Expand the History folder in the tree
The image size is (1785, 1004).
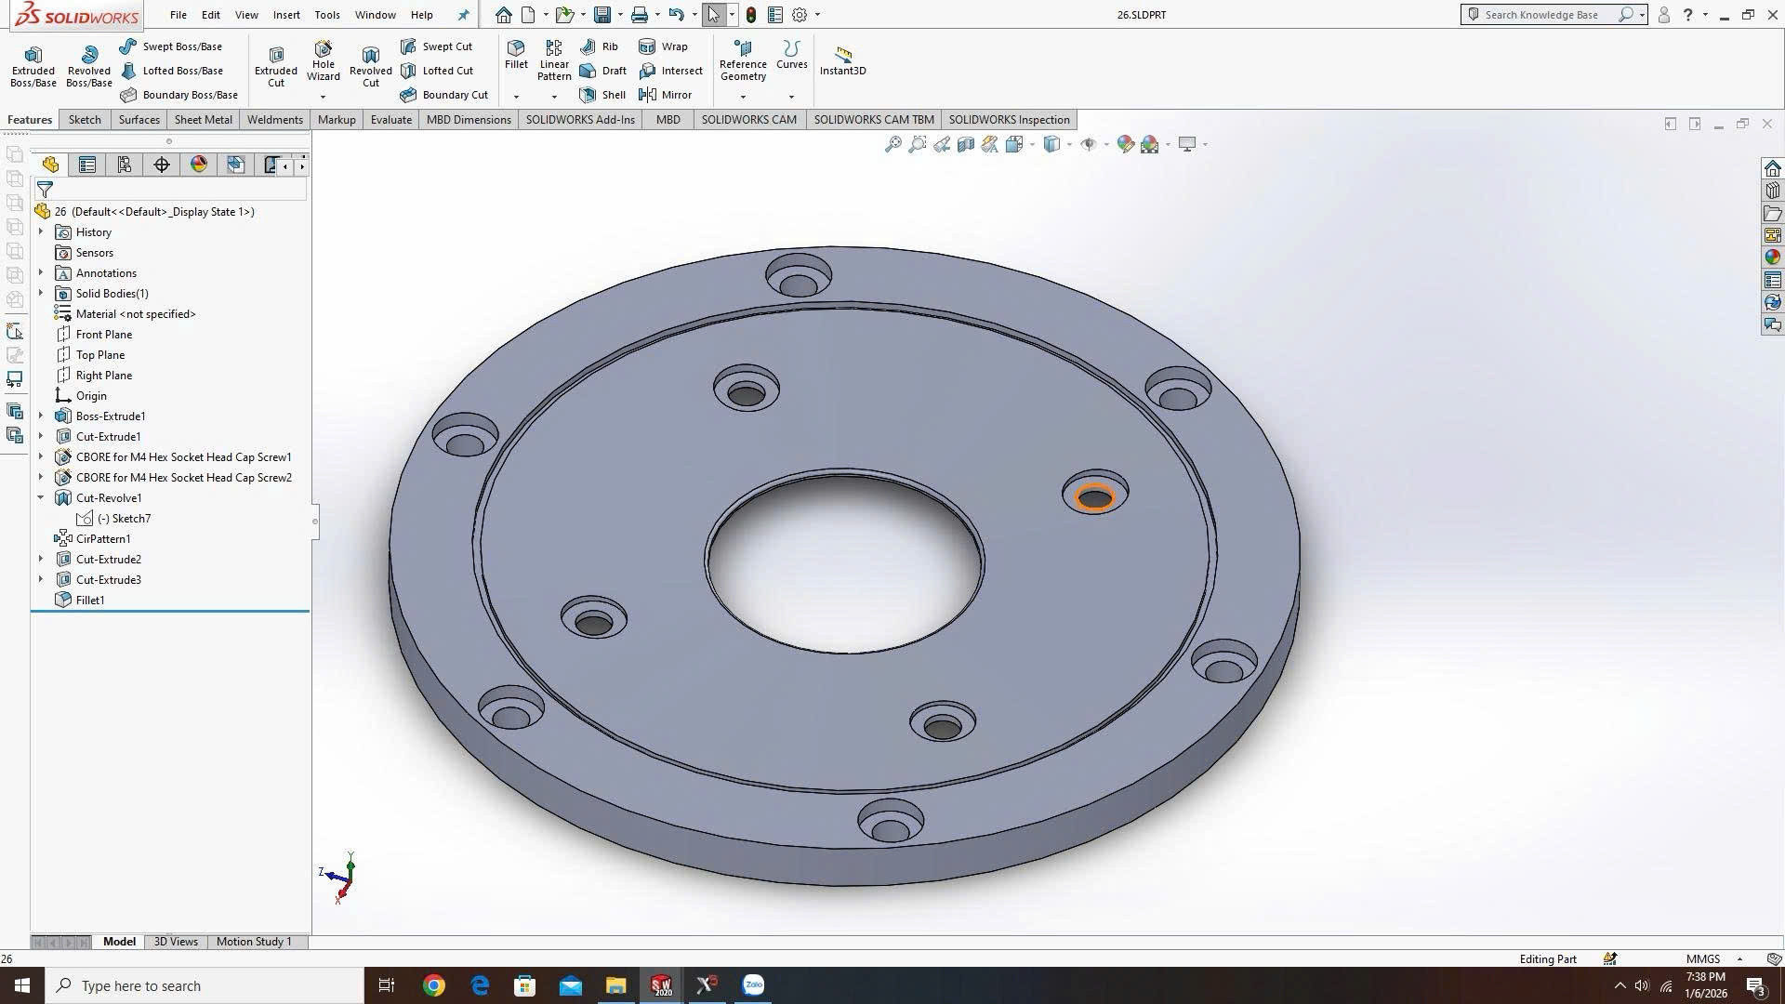(x=41, y=232)
